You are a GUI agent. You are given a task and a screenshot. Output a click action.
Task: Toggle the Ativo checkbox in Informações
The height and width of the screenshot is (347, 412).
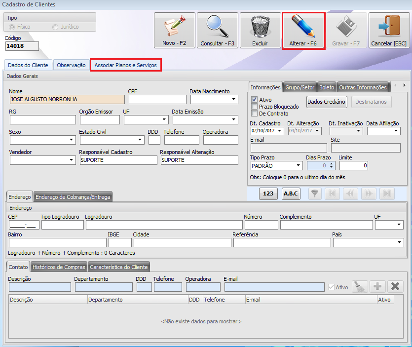(x=254, y=100)
